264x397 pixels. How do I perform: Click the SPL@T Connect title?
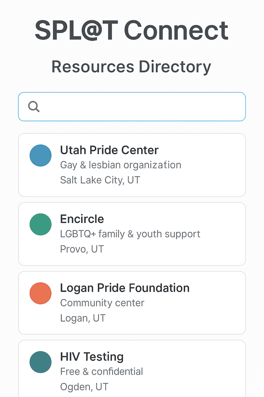tap(132, 30)
